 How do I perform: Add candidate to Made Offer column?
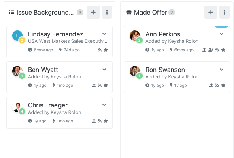[x=211, y=12]
